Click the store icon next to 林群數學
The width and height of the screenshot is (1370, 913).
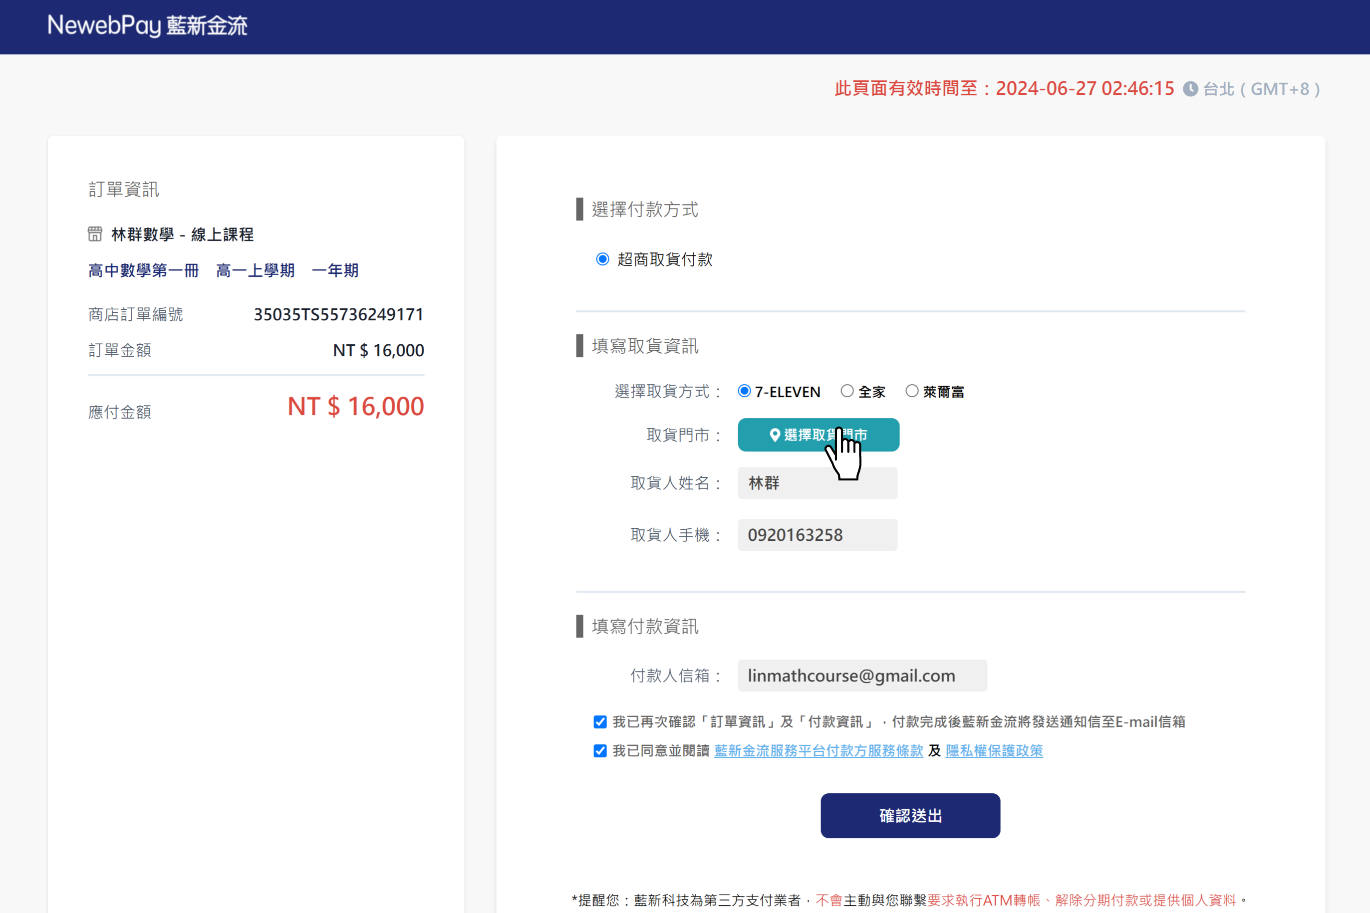tap(95, 234)
